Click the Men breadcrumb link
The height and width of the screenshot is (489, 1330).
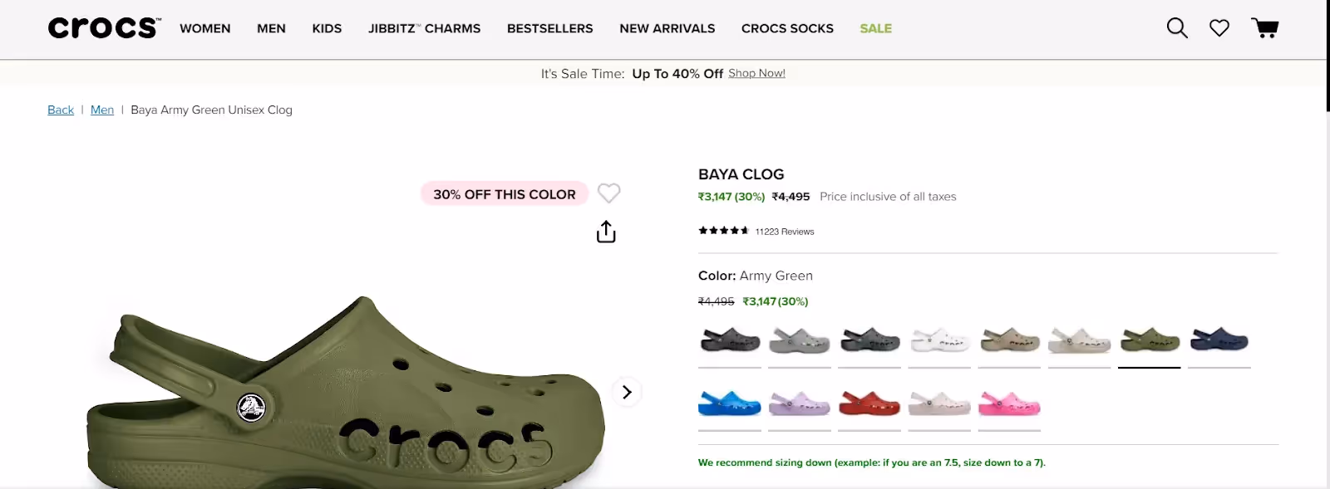click(101, 109)
